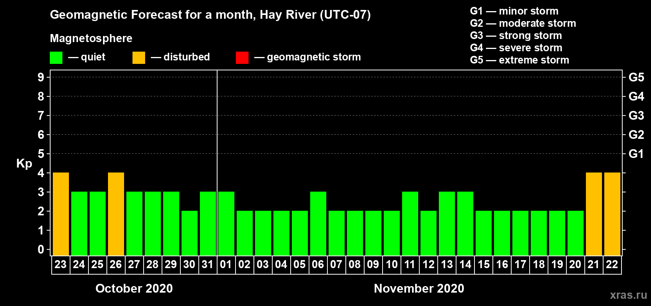The image size is (651, 306).
Task: Click the G1 label on right axis
Action: pyautogui.click(x=636, y=154)
